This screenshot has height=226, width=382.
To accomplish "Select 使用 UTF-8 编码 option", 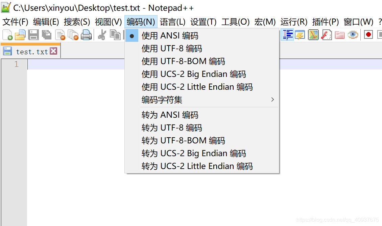I will click(202, 49).
